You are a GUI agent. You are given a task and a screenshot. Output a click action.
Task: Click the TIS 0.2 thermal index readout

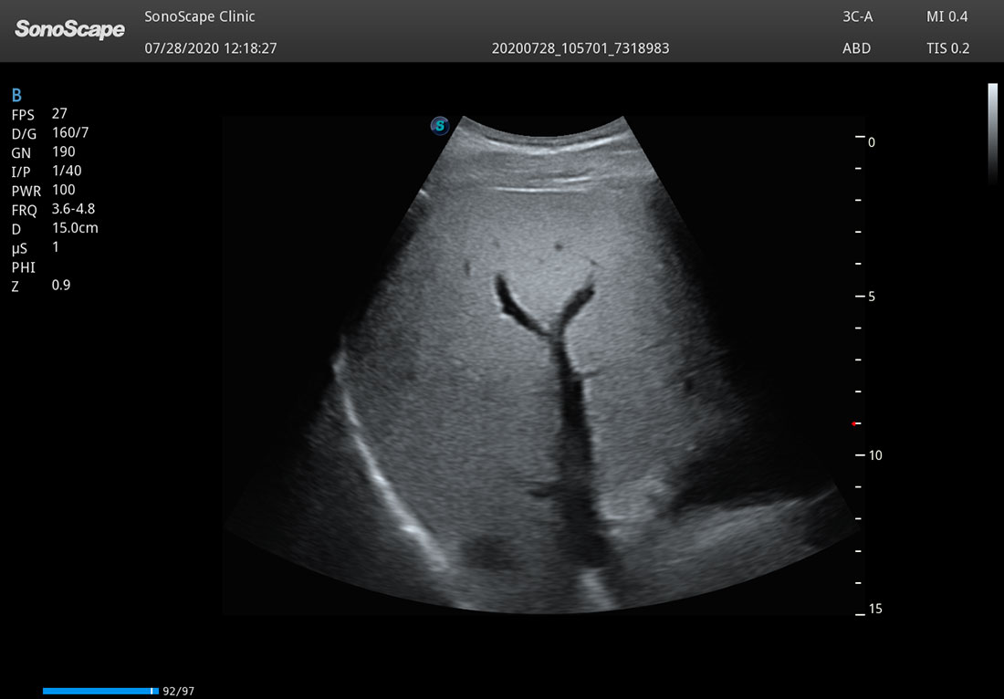tap(947, 48)
